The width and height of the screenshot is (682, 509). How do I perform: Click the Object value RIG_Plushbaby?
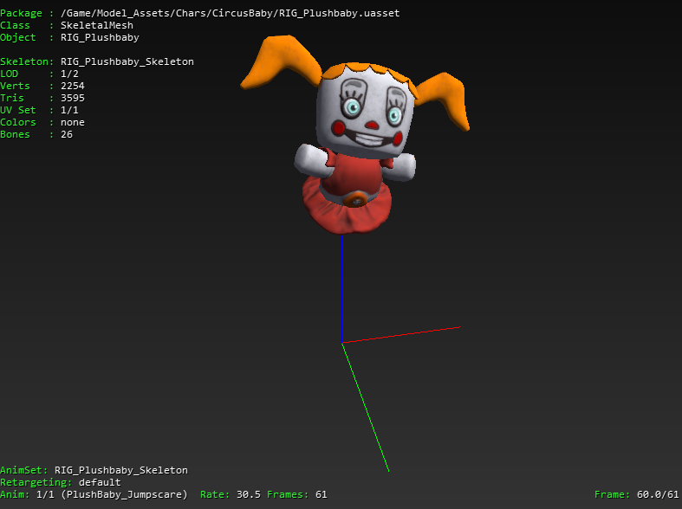[100, 38]
